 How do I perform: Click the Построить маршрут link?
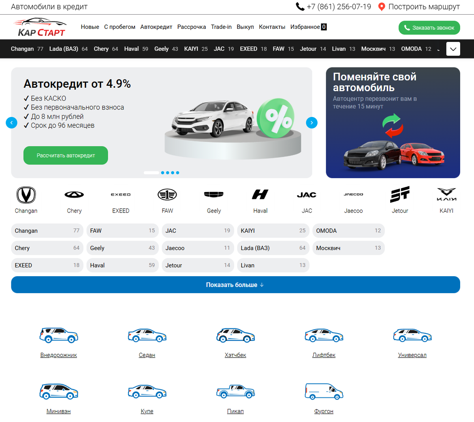[x=424, y=7]
